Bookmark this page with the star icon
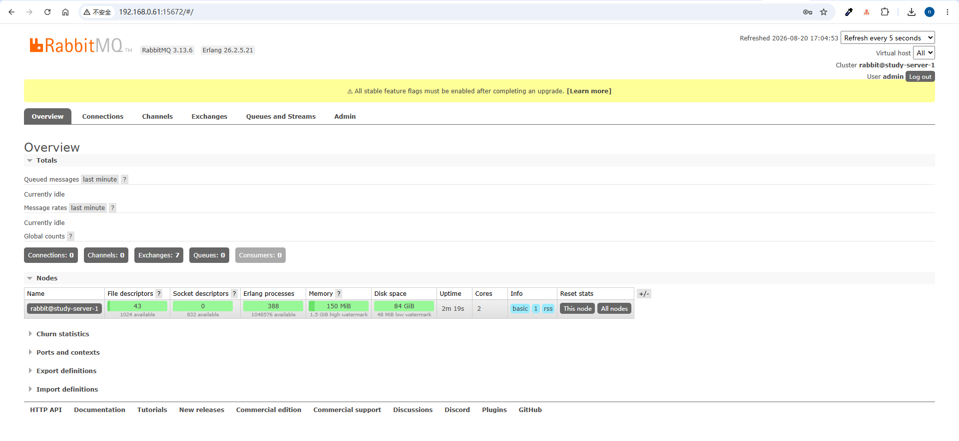Image resolution: width=959 pixels, height=441 pixels. click(824, 12)
